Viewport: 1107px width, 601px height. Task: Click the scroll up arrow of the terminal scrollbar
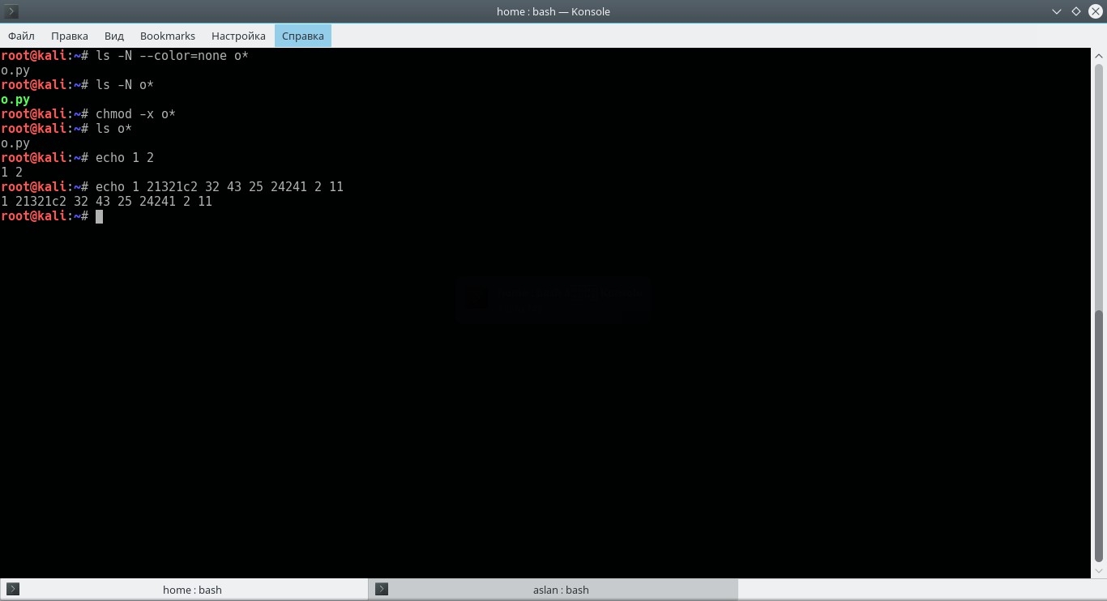click(1099, 53)
